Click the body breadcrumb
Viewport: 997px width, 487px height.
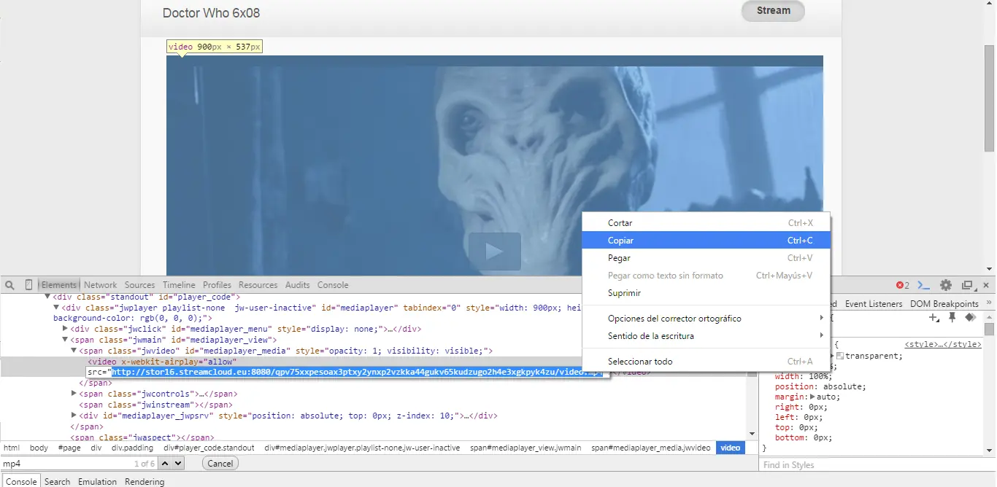[x=39, y=448]
